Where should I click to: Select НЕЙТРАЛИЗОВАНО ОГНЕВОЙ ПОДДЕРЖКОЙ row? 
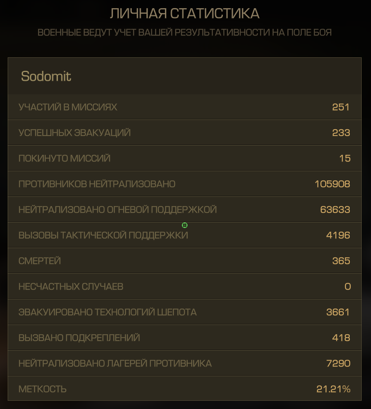coord(185,209)
